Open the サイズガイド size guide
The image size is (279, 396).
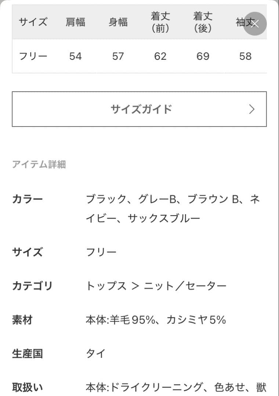tap(139, 109)
